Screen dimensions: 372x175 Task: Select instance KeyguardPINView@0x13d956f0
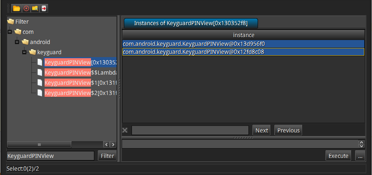tap(243, 44)
